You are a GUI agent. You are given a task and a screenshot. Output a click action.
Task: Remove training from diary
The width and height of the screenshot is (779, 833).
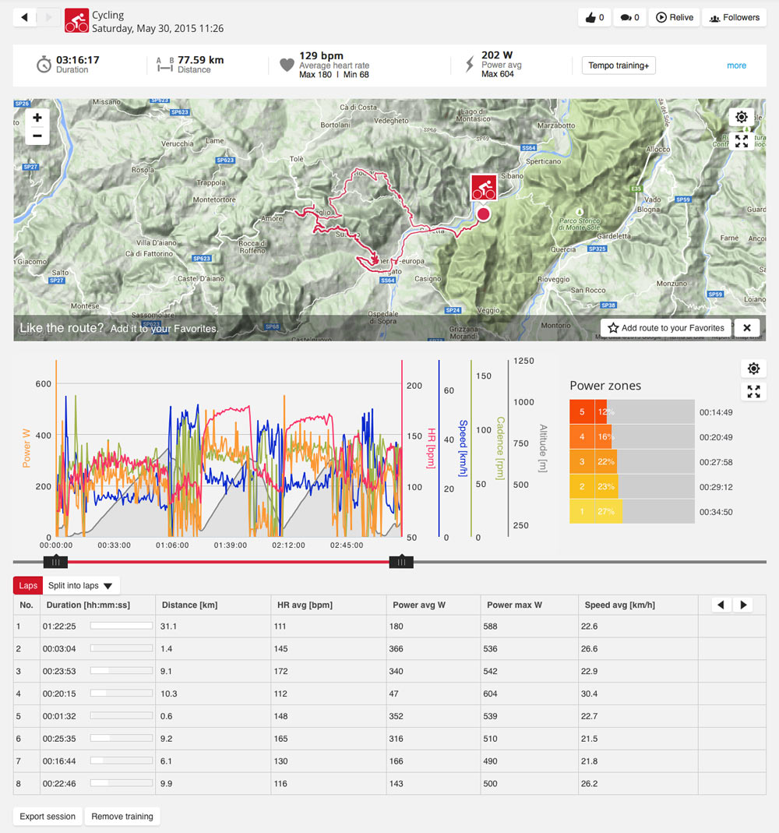[x=122, y=816]
